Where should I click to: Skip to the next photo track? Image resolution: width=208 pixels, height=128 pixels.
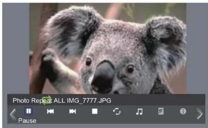(73, 112)
